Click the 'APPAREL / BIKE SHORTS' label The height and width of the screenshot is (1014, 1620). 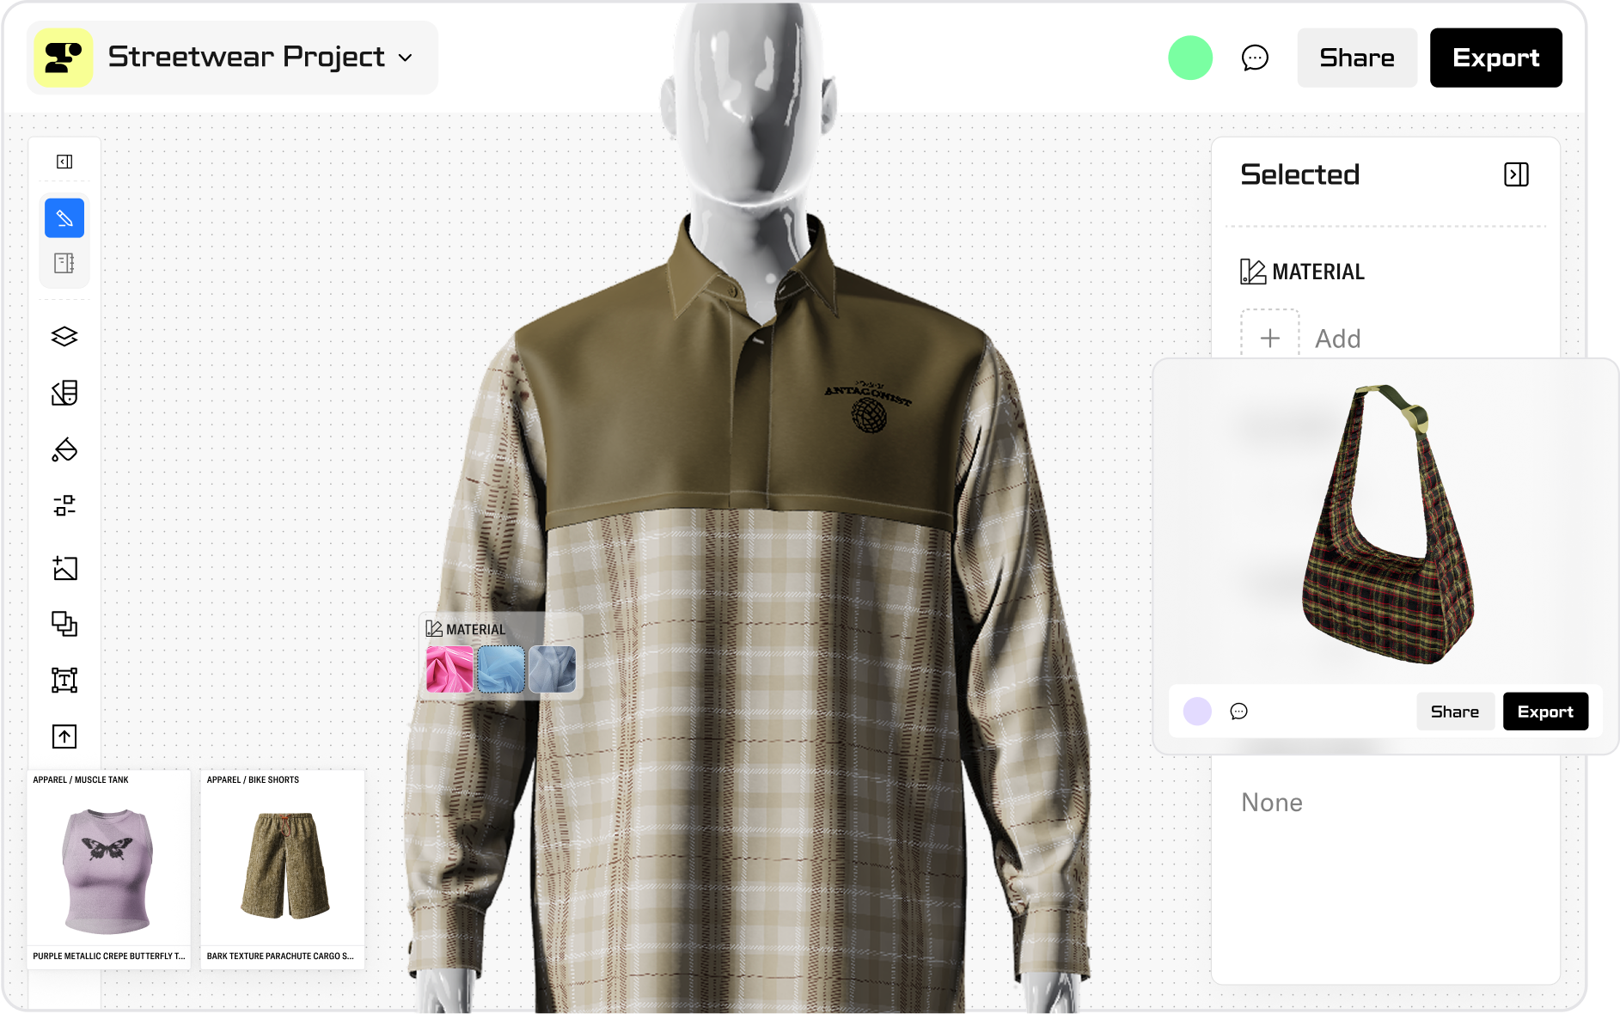point(253,779)
